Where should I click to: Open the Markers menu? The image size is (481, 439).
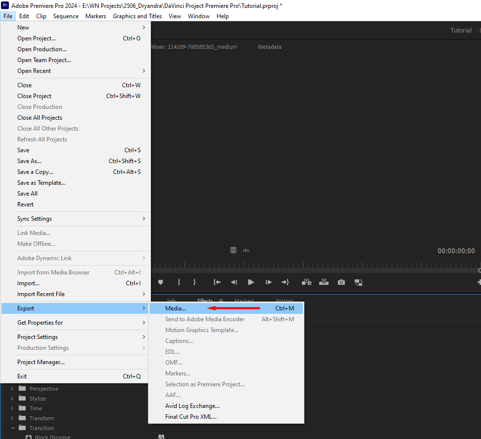coord(96,16)
